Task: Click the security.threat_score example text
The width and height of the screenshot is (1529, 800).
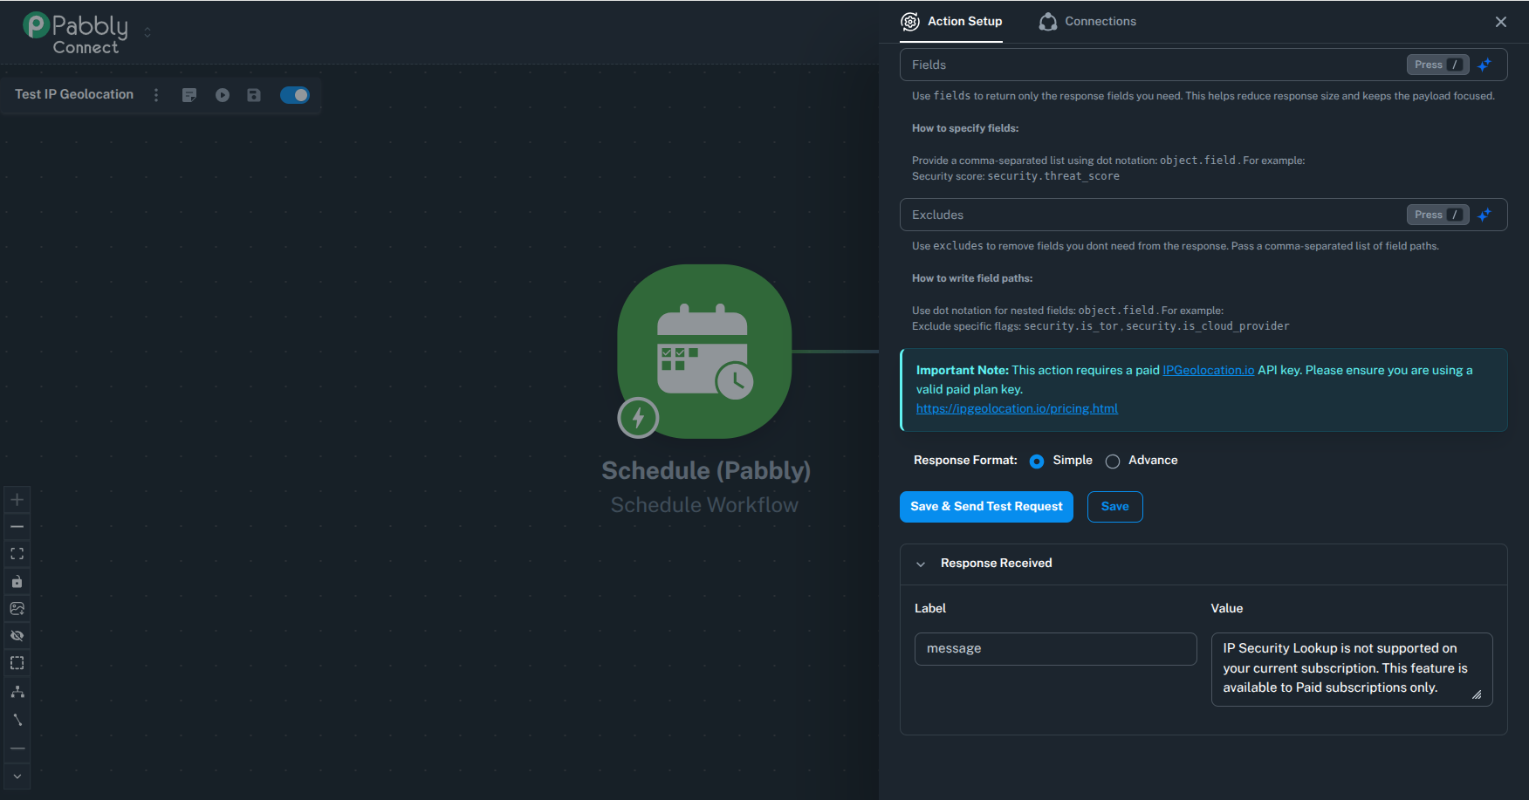Action: click(x=1053, y=176)
